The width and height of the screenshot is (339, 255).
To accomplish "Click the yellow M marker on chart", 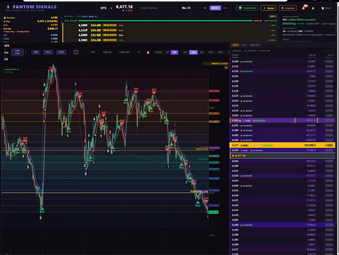I will click(226, 68).
